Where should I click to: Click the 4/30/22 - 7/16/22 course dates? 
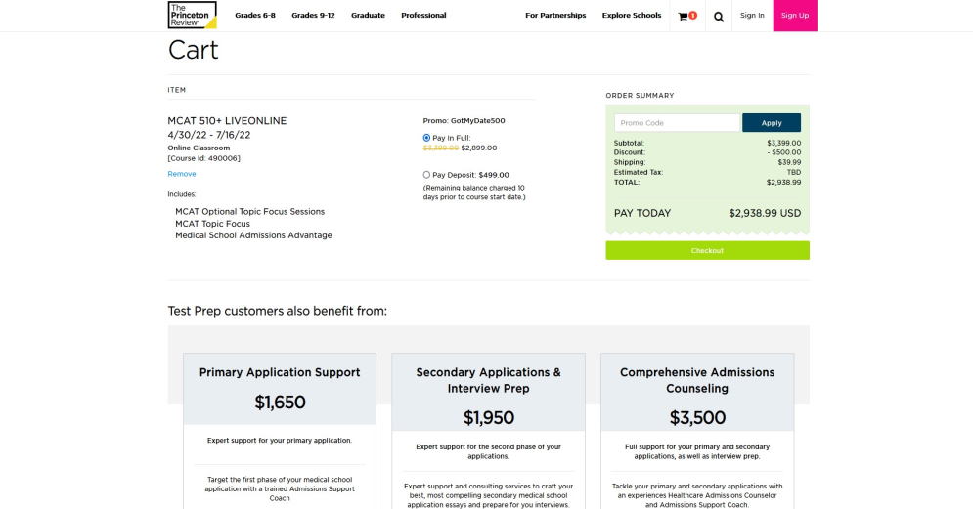[x=209, y=135]
